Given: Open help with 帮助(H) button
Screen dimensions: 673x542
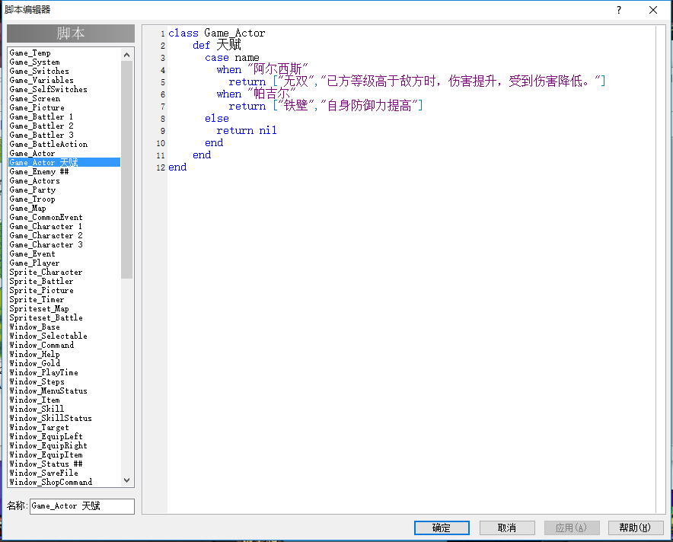Looking at the screenshot, I should [x=636, y=528].
